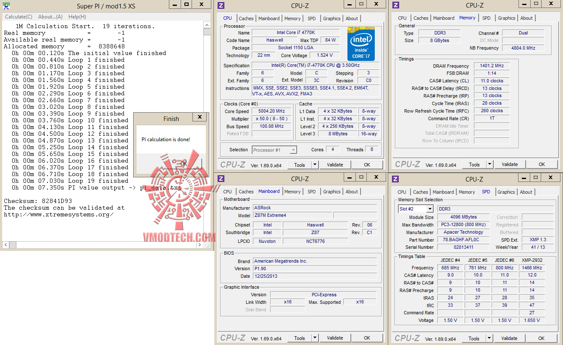Image resolution: width=563 pixels, height=345 pixels.
Task: Click Super PI horizontal scrollbar right arrow
Action: coord(200,245)
